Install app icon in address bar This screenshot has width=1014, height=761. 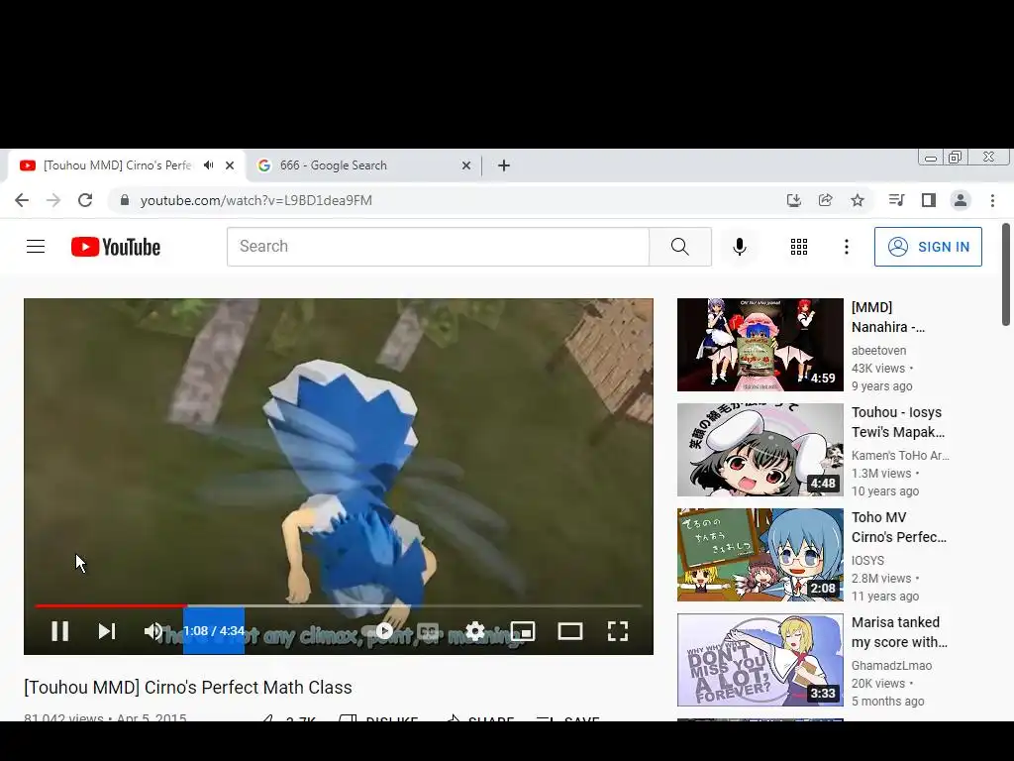click(793, 200)
